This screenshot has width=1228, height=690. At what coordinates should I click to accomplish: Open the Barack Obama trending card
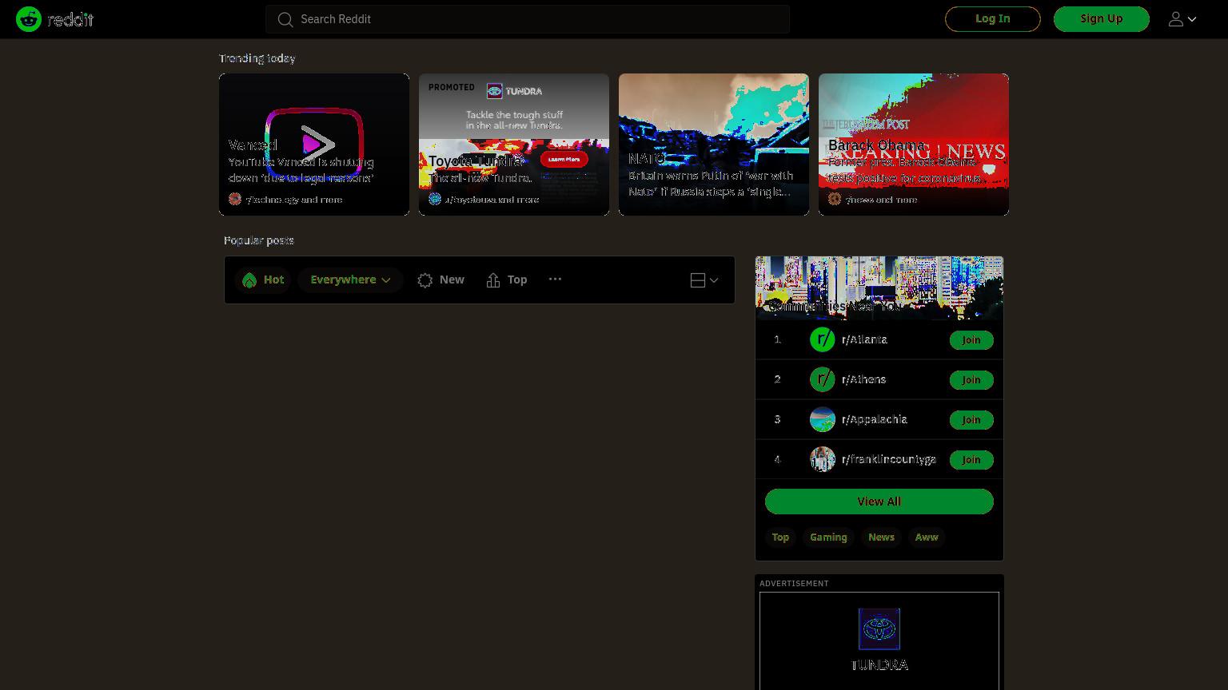914,145
